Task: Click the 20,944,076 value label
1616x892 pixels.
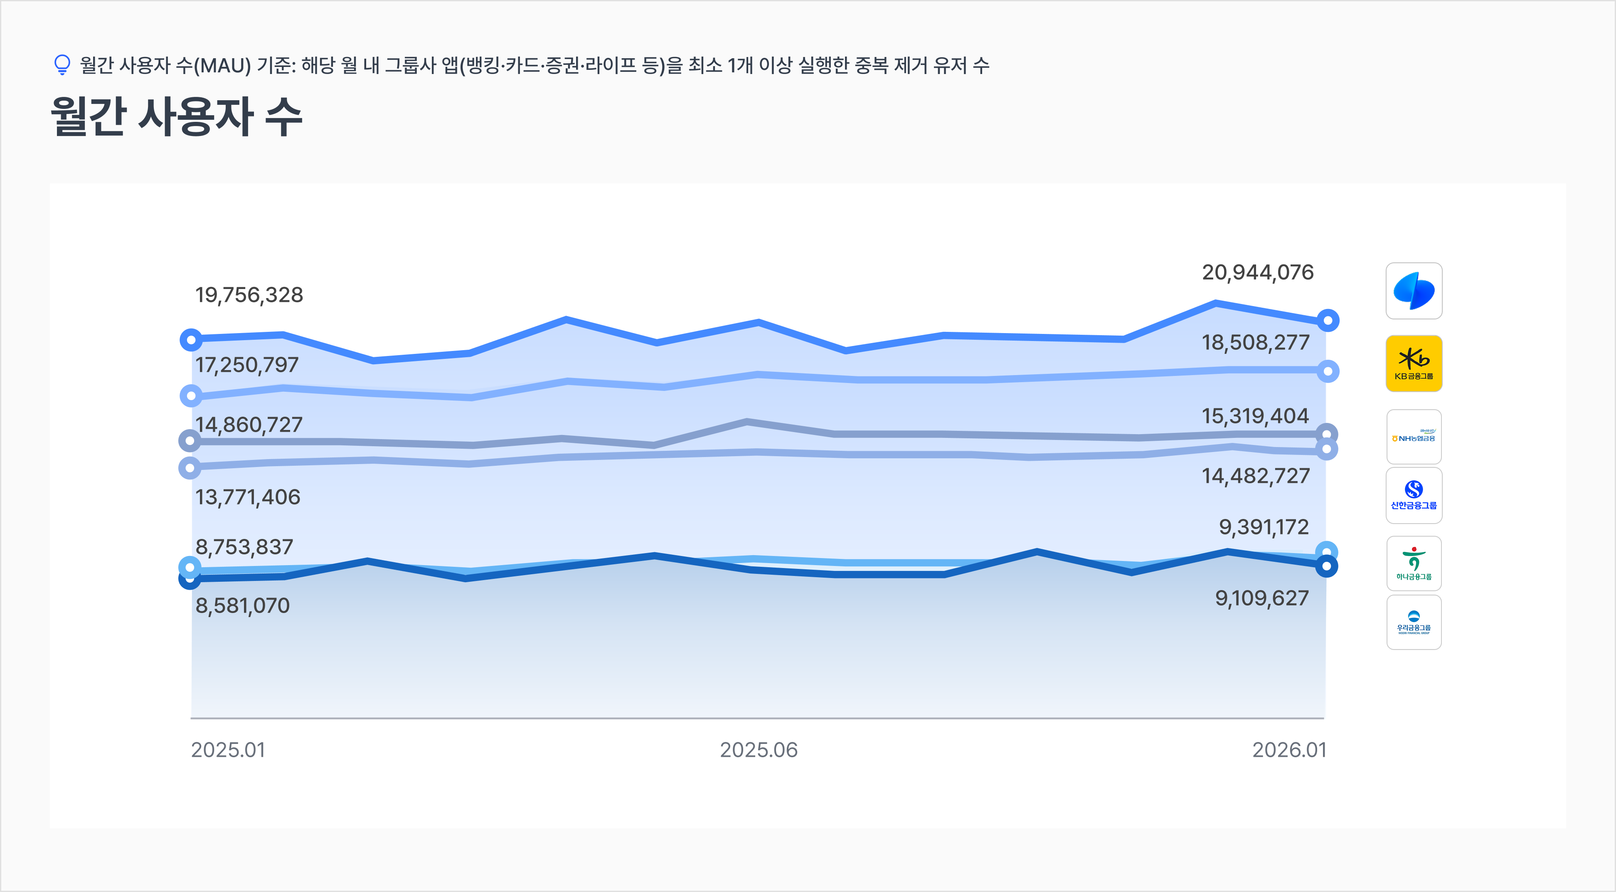Action: click(1257, 272)
